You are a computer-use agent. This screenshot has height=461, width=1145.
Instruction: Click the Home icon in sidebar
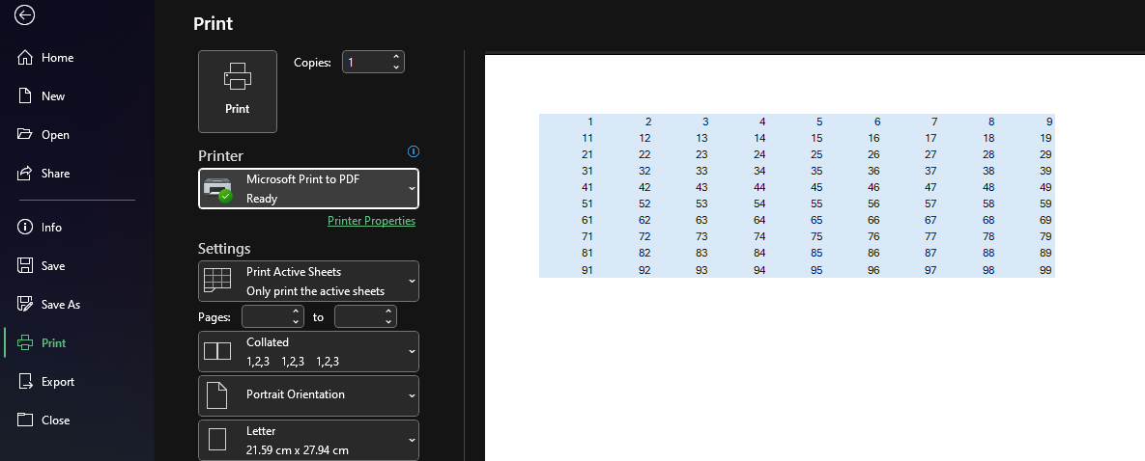pos(26,58)
